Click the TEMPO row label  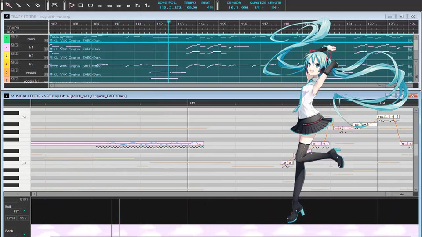coord(13,28)
